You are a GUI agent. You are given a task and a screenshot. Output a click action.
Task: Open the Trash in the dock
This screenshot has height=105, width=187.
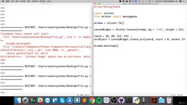[169, 100]
